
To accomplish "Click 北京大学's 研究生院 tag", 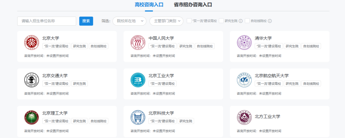I will pyautogui.click(x=80, y=46).
